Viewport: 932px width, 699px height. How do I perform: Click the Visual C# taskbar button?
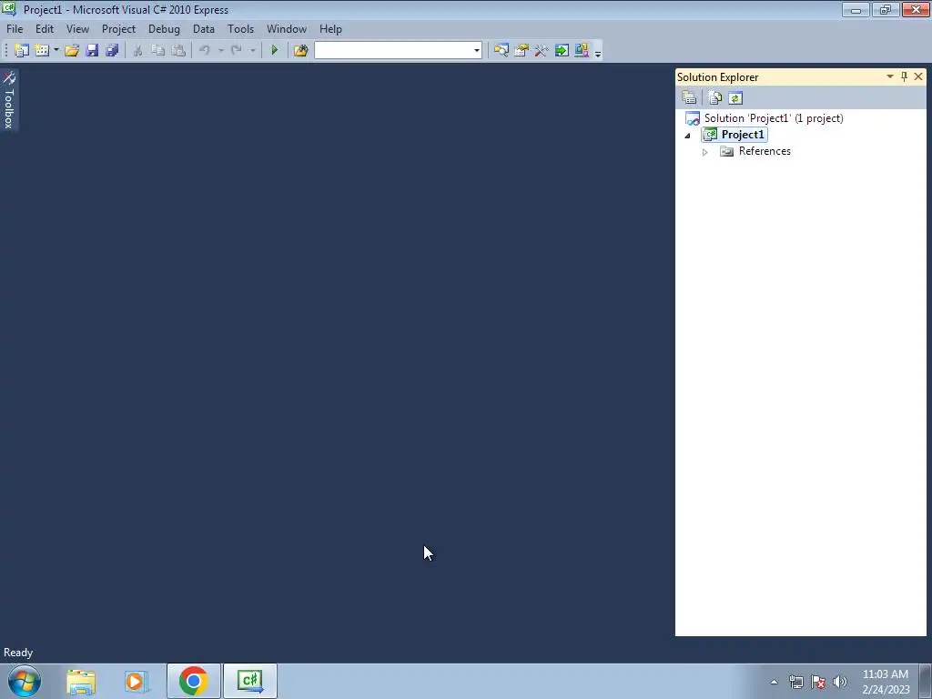point(250,681)
